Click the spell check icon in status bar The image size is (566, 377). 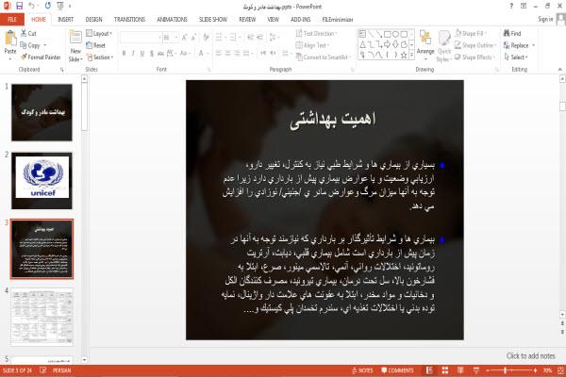[x=43, y=370]
